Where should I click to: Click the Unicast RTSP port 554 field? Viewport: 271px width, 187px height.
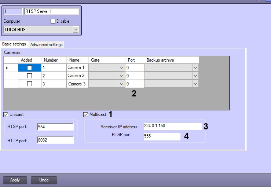[55, 127]
